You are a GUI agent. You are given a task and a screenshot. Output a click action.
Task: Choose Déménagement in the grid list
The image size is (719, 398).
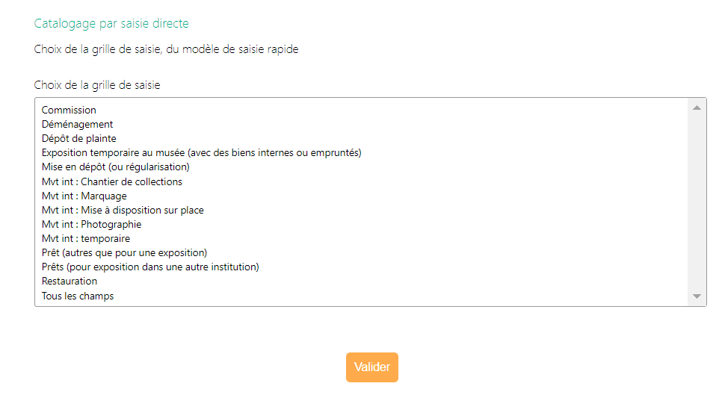78,124
